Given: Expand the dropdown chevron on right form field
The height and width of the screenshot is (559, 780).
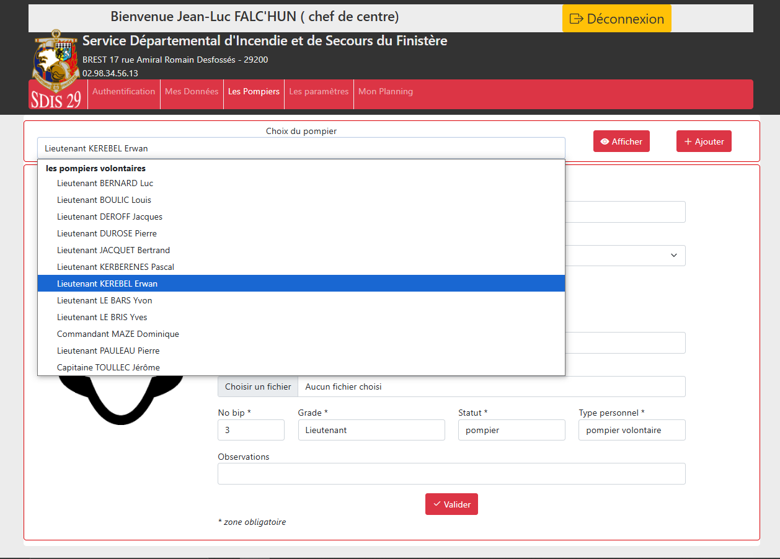Looking at the screenshot, I should click(x=673, y=256).
